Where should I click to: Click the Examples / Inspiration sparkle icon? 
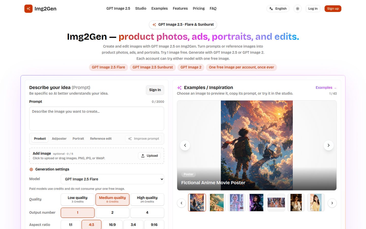(x=179, y=88)
